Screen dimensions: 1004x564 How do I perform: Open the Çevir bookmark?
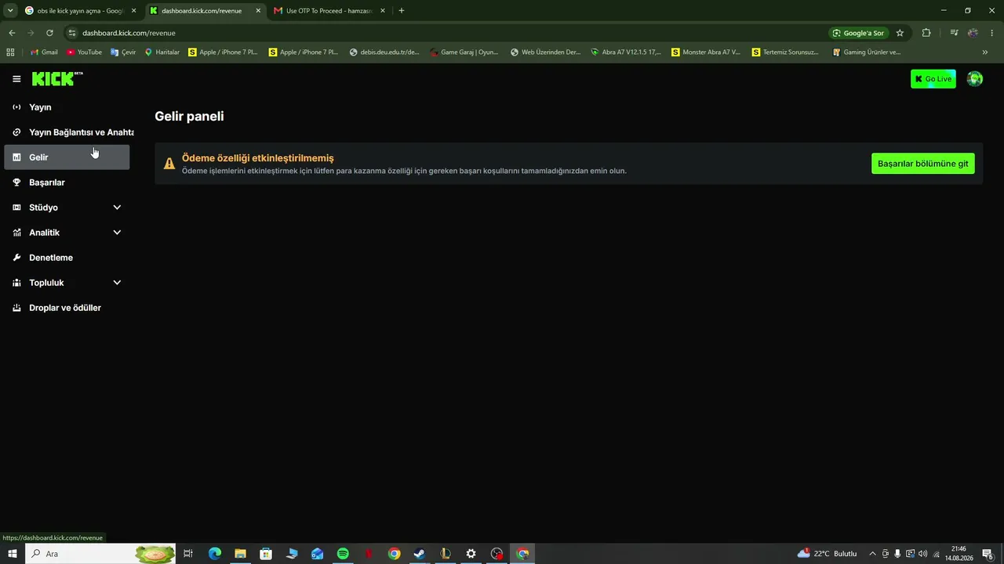click(x=123, y=52)
